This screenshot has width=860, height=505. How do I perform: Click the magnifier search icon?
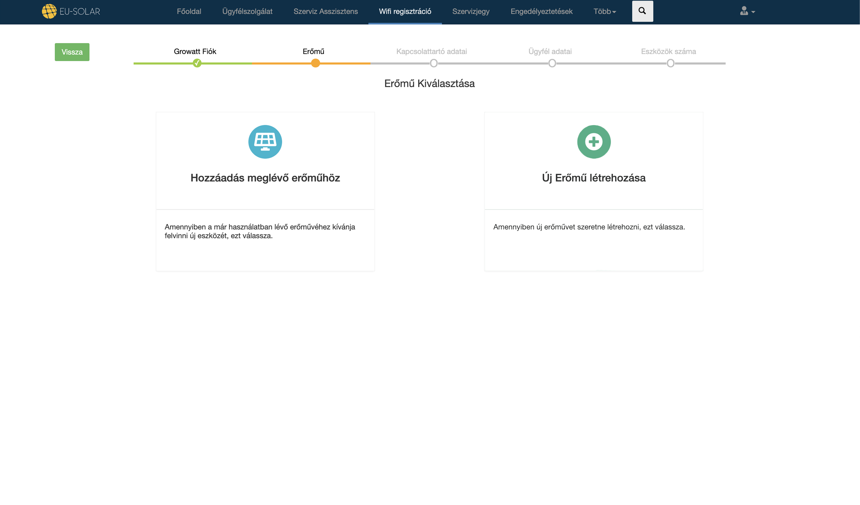pyautogui.click(x=642, y=11)
